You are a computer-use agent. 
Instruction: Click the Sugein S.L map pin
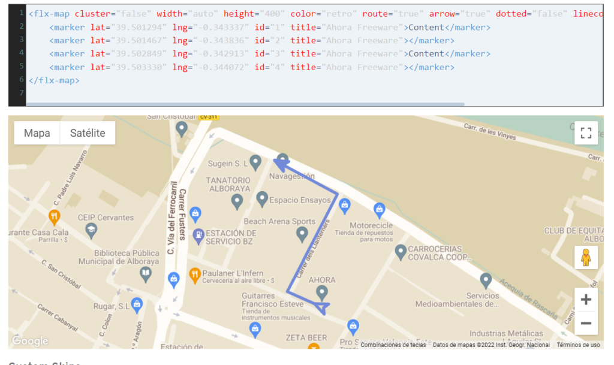pos(255,162)
